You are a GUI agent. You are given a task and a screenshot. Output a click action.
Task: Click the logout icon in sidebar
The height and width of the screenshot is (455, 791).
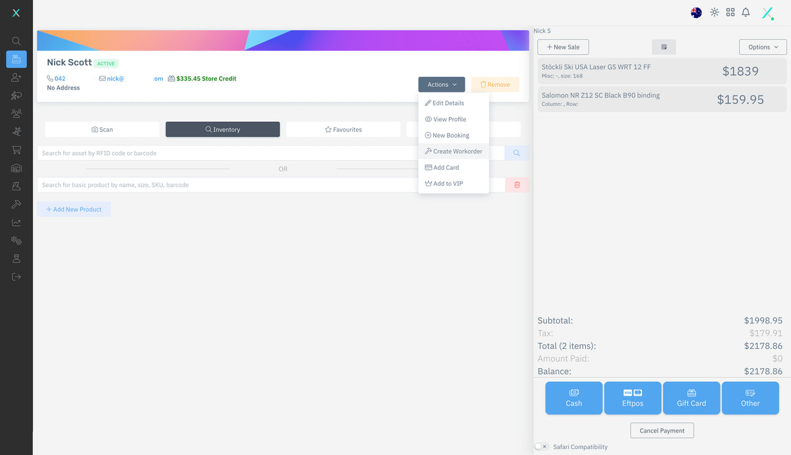[16, 277]
